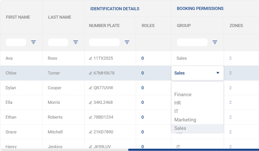Edit number plate 78BD1234 via pencil icon
259x151 pixels.
(90, 117)
